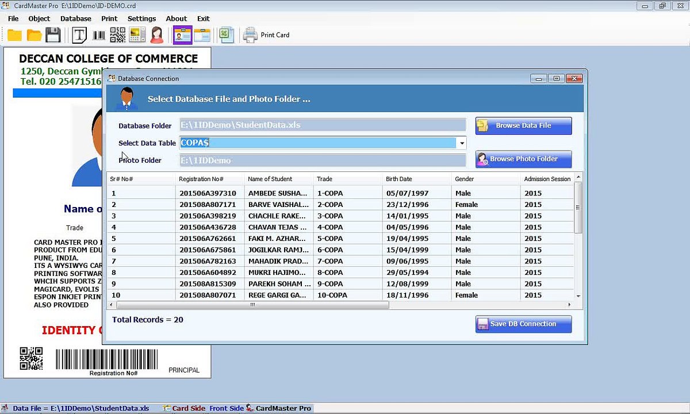
Task: Click the Exit menu item
Action: [204, 18]
